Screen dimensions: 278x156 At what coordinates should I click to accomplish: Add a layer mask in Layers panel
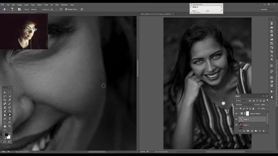(x=248, y=131)
